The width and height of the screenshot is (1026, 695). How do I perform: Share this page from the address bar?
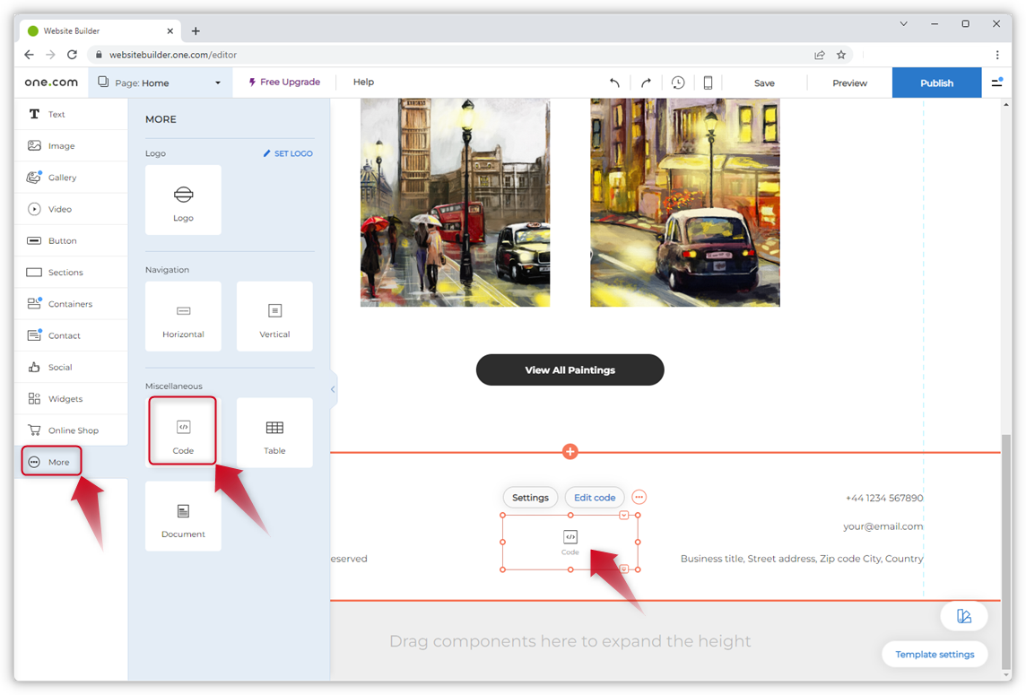[819, 55]
